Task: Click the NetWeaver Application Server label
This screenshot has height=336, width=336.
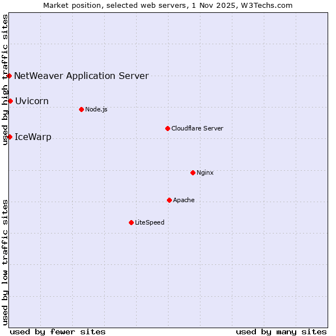Action: 81,76
